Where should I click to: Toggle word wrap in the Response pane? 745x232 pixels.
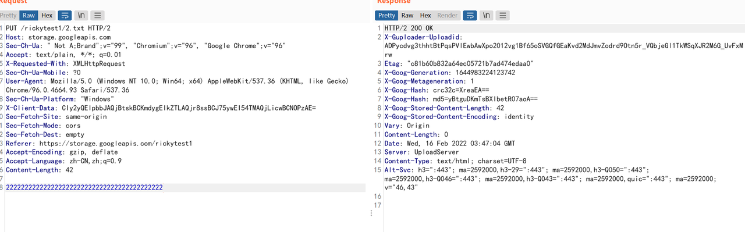(x=470, y=15)
